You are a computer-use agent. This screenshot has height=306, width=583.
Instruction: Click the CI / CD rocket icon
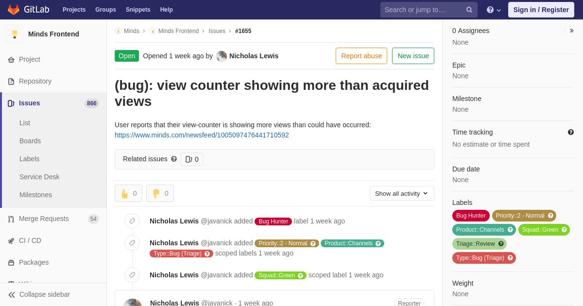pyautogui.click(x=11, y=240)
